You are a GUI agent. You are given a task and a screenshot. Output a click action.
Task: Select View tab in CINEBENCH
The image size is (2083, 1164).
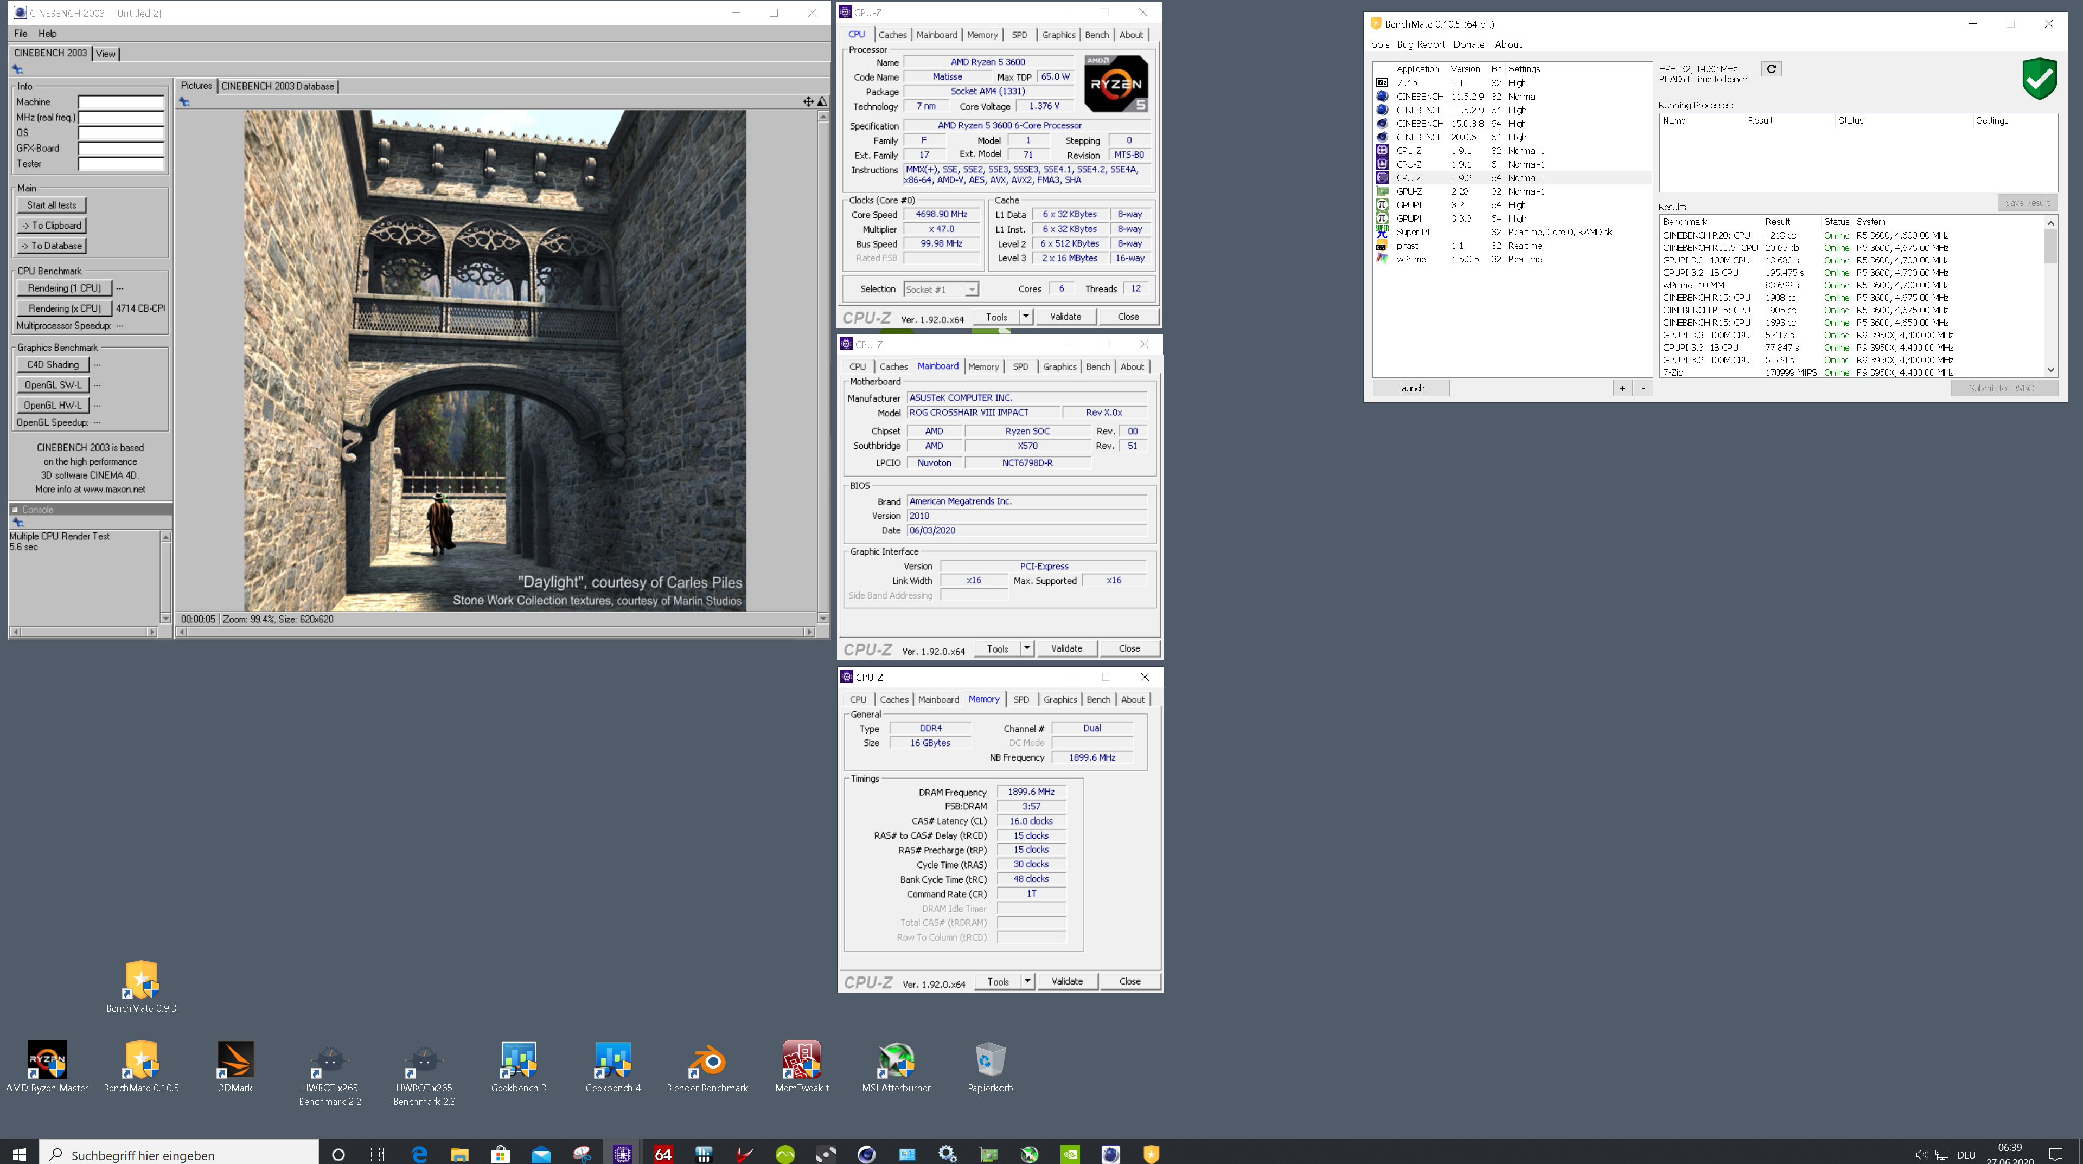[106, 53]
